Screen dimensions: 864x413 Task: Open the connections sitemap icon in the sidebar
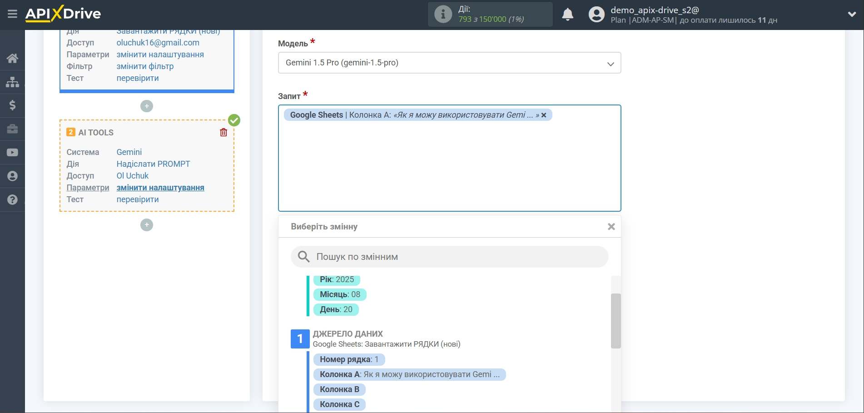pos(12,82)
